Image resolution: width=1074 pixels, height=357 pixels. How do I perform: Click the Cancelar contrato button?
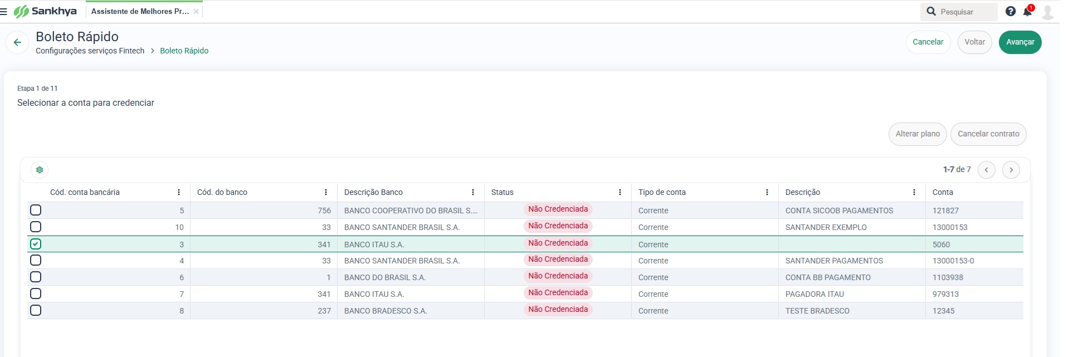(988, 134)
